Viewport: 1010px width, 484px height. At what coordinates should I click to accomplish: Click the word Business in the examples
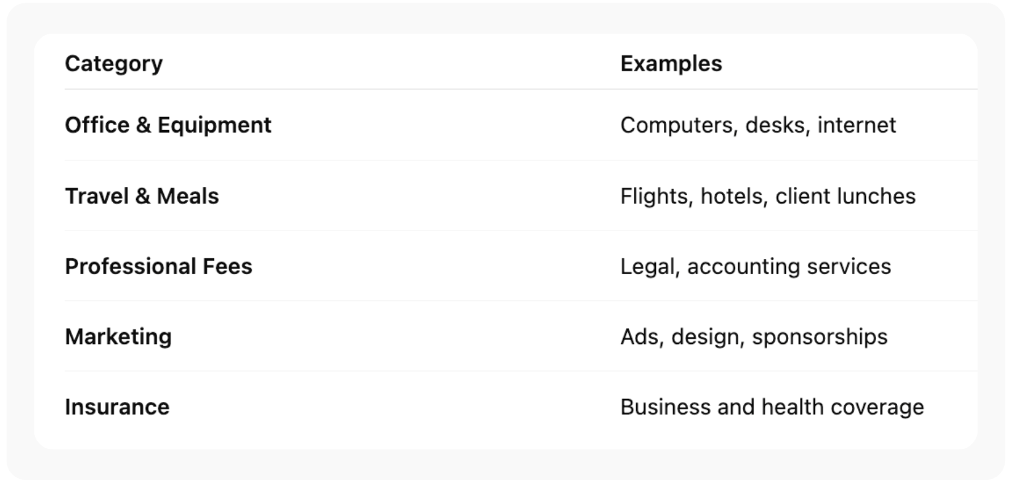665,407
